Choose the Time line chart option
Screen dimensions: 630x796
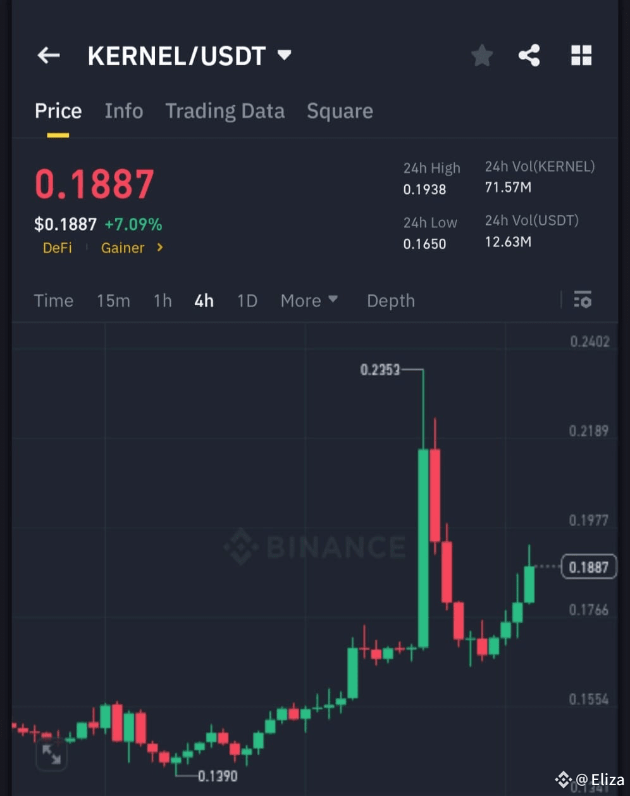54,301
